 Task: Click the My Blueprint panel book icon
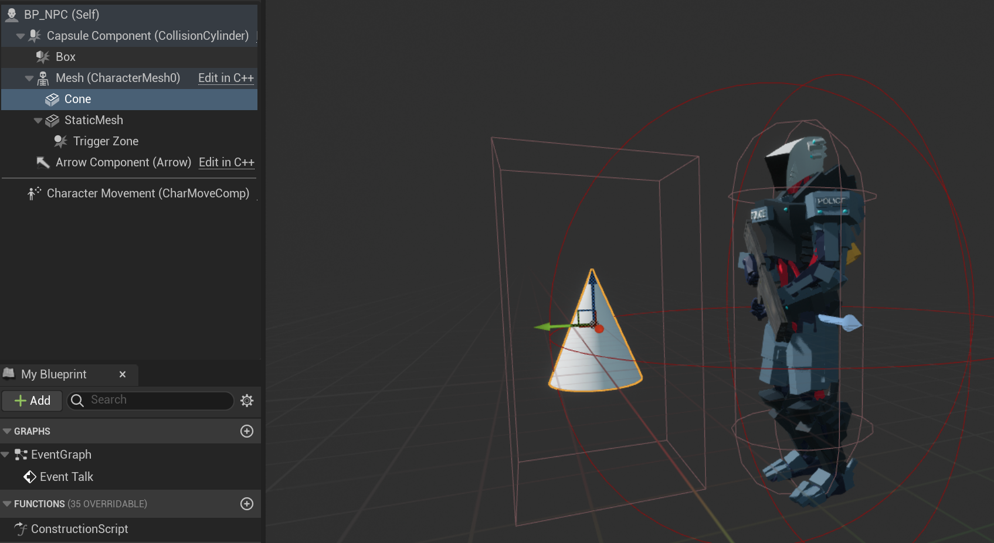(x=9, y=374)
